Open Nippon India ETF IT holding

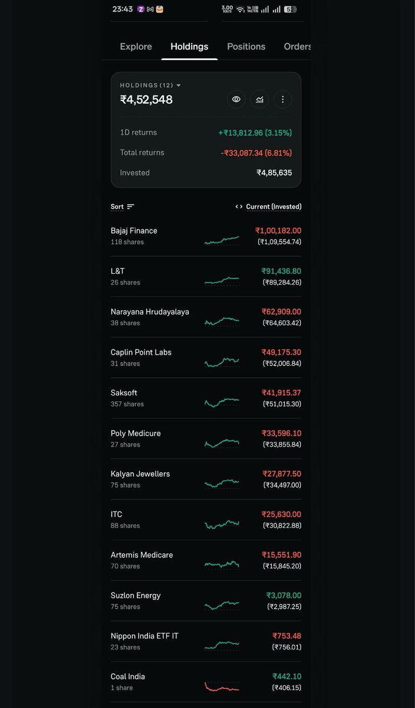pyautogui.click(x=206, y=641)
